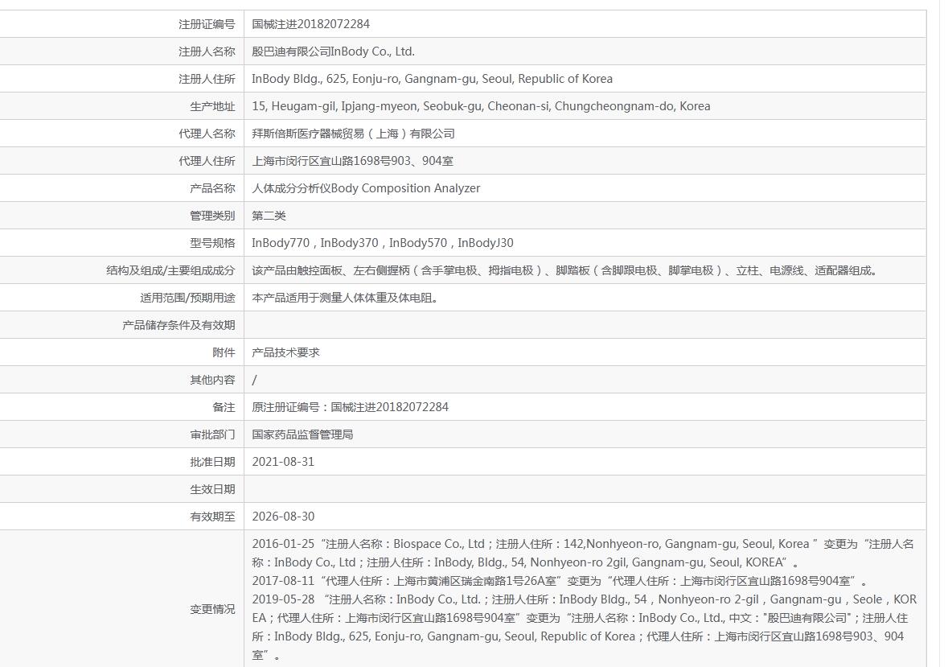Select the 2017-08-11 agent address change line

(560, 581)
